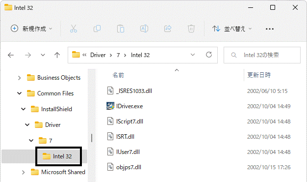Click the Intel 32の検索 search field
The width and height of the screenshot is (307, 182).
[262, 55]
